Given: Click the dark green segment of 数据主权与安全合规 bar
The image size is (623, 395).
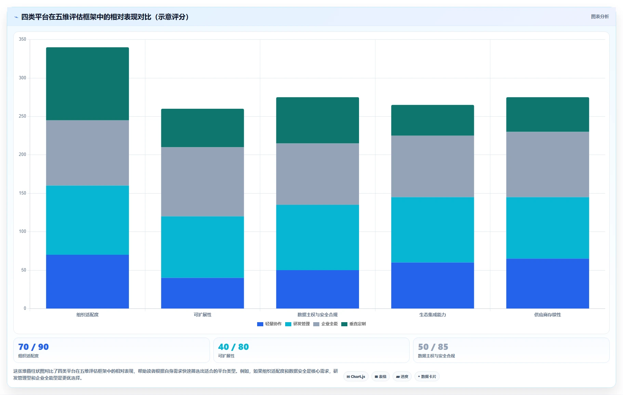Looking at the screenshot, I should [318, 120].
